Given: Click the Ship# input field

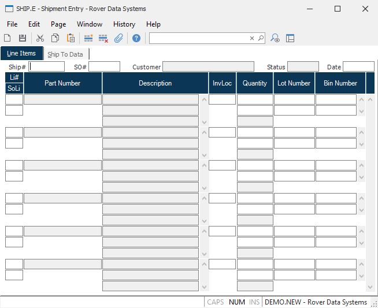Looking at the screenshot, I should pos(46,66).
